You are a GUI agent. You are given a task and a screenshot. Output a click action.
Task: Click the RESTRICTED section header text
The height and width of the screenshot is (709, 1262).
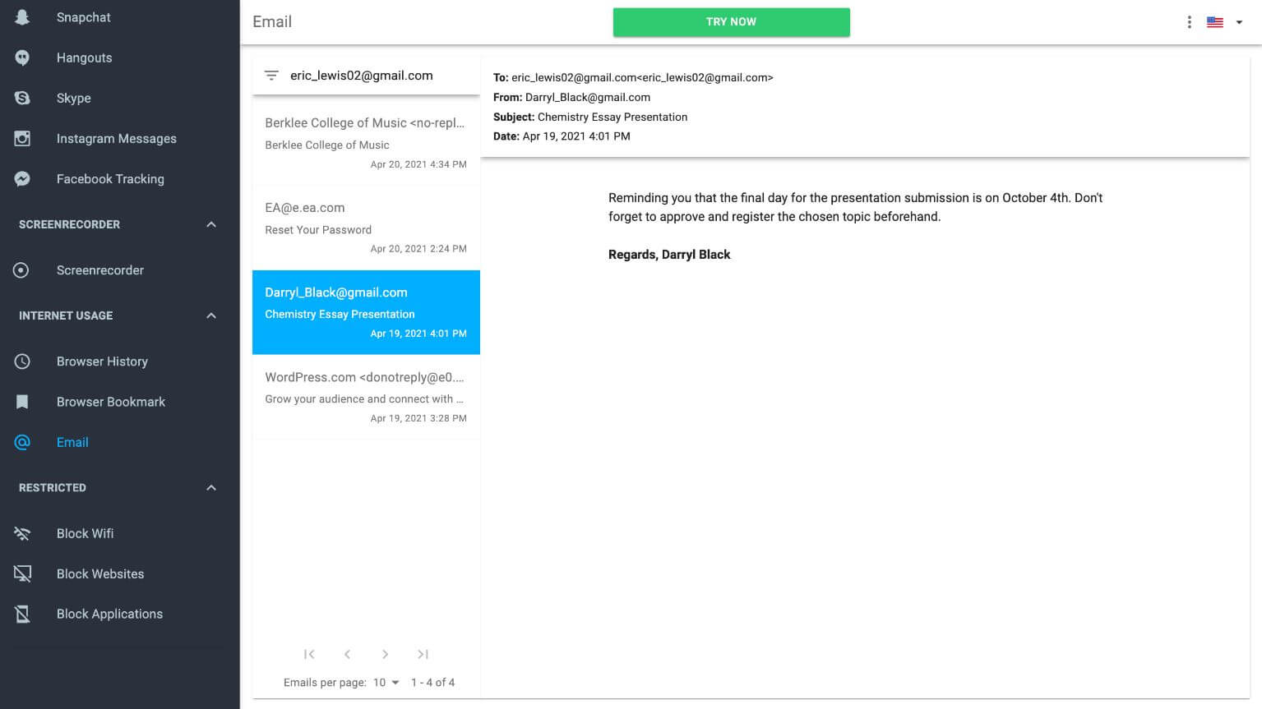[x=53, y=488]
